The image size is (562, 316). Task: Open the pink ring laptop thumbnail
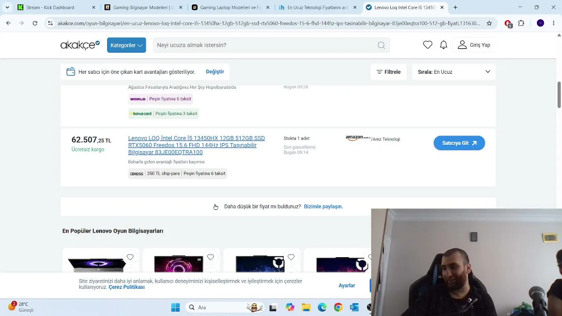point(179,264)
